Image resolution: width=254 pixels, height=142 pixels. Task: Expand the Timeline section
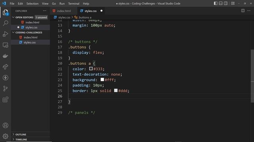13,139
